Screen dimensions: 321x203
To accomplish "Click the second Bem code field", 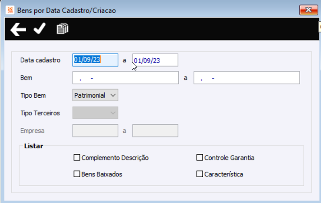I will [247, 78].
